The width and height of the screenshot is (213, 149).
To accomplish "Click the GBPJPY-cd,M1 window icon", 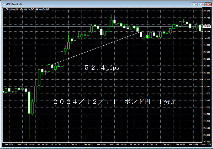I will 3,4.
